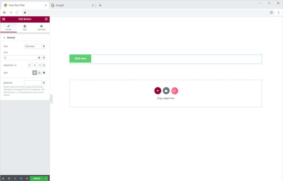This screenshot has height=181, width=283.
Task: Collapse the General section
Action: pyautogui.click(x=4, y=38)
